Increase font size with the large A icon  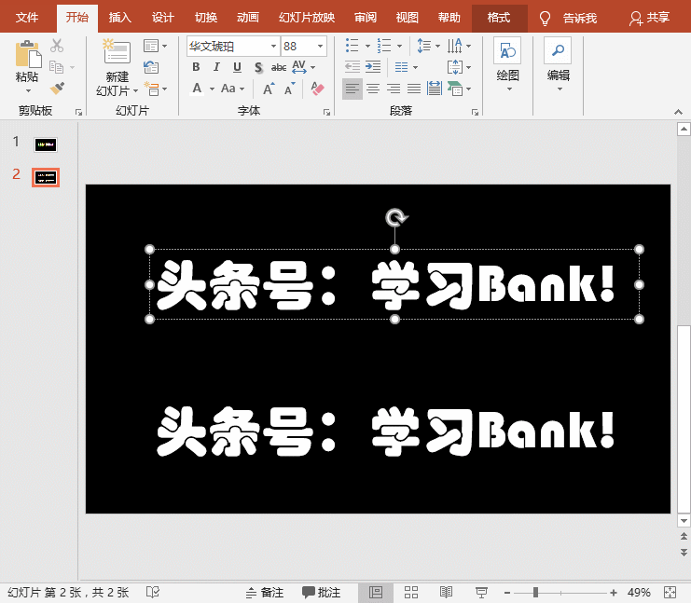[x=269, y=89]
